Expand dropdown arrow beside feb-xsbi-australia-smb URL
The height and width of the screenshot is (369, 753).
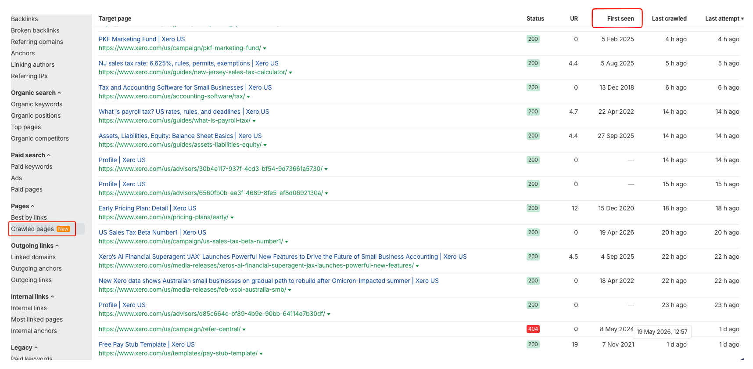(290, 290)
